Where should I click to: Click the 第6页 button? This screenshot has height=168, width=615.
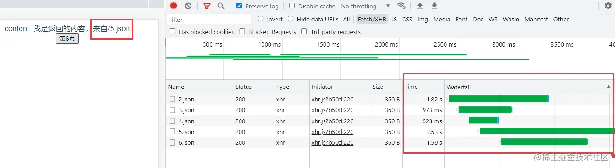coord(67,39)
